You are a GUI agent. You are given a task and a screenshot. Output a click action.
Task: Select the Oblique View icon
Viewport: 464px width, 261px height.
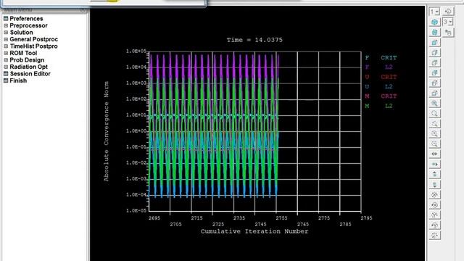pyautogui.click(x=434, y=32)
